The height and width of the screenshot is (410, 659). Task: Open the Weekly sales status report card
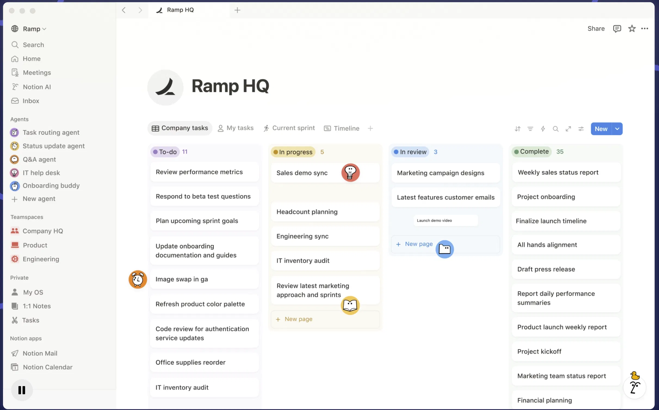(x=566, y=172)
